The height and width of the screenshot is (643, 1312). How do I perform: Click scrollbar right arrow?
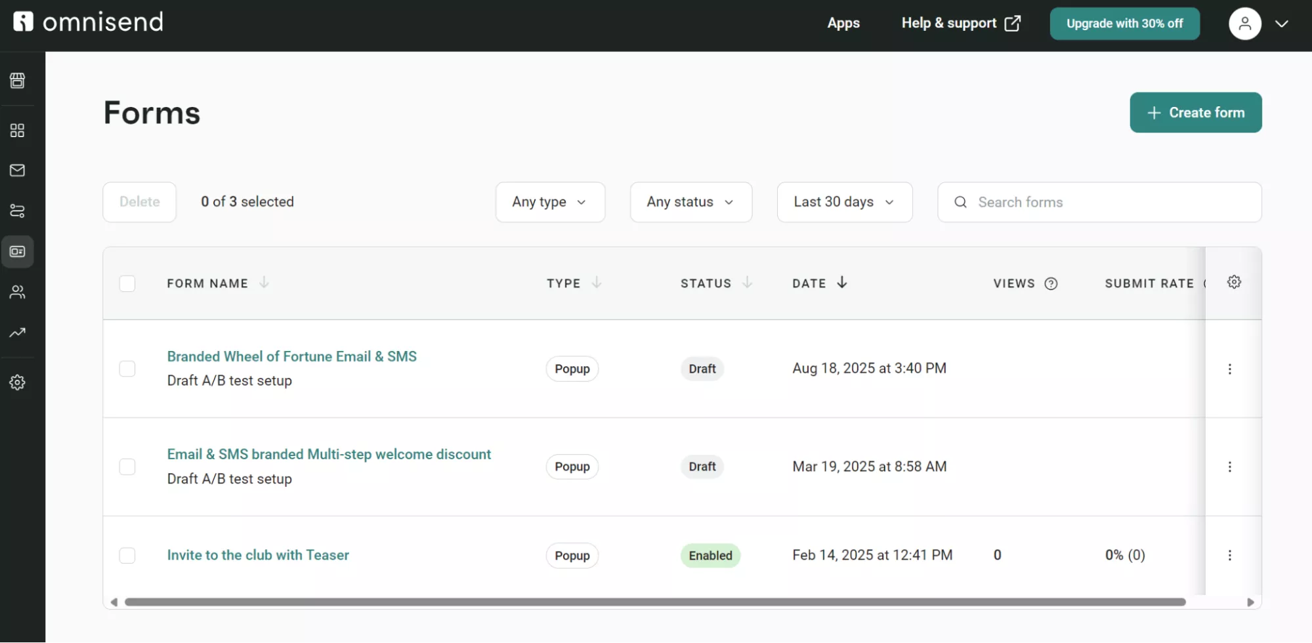pyautogui.click(x=1250, y=602)
